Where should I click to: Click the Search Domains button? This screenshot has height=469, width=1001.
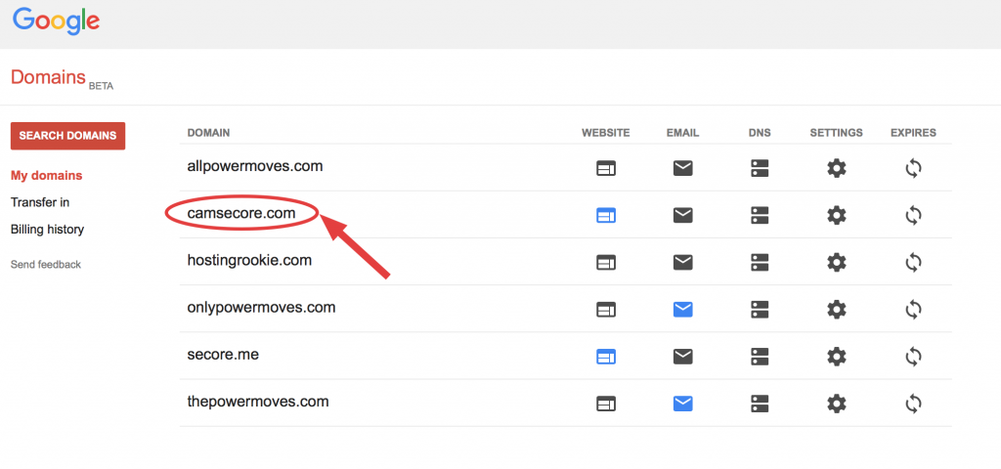(67, 136)
